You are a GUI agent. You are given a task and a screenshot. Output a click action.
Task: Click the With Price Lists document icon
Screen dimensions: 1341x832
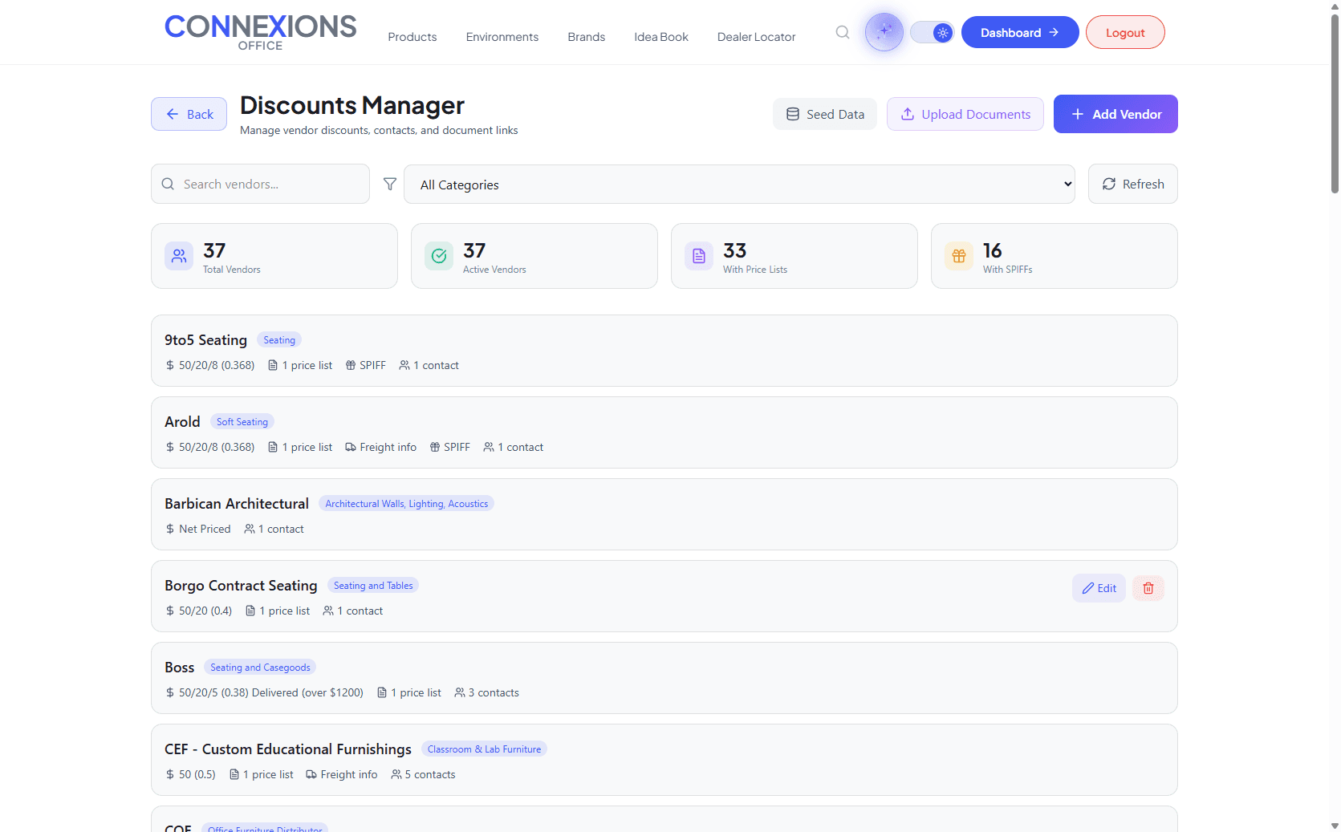tap(698, 256)
